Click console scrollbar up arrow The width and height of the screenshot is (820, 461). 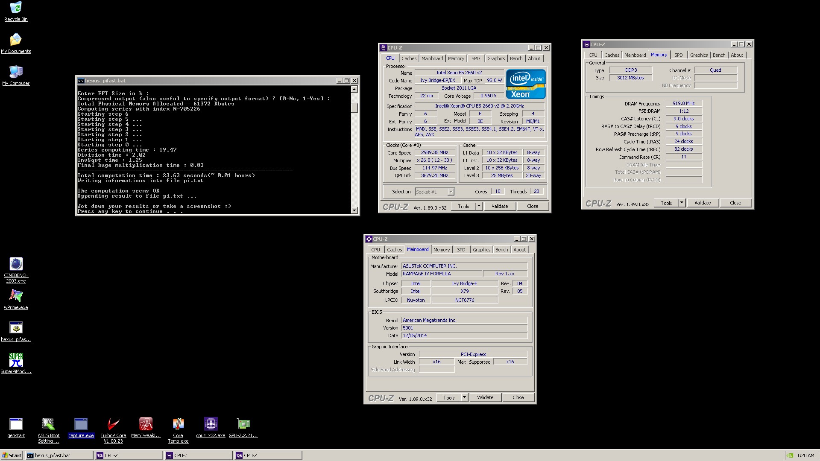pos(354,89)
